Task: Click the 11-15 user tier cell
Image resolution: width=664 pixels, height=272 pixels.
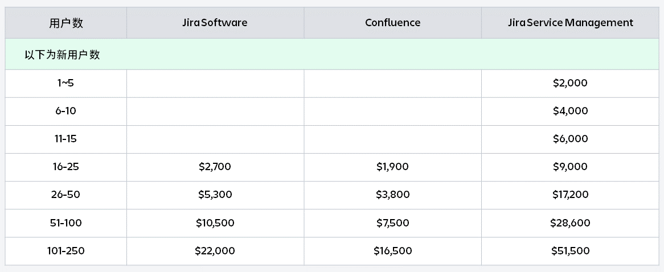Action: point(65,139)
